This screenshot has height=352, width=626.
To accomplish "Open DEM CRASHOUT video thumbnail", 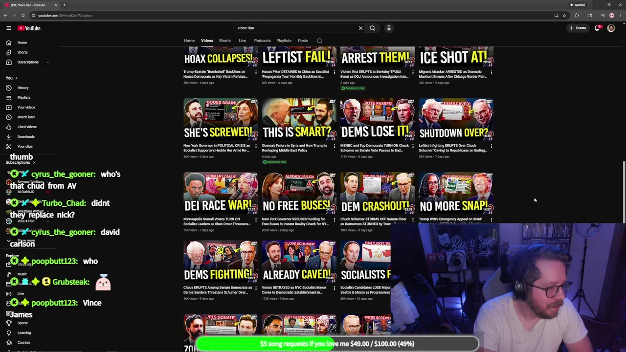I will 378,193.
